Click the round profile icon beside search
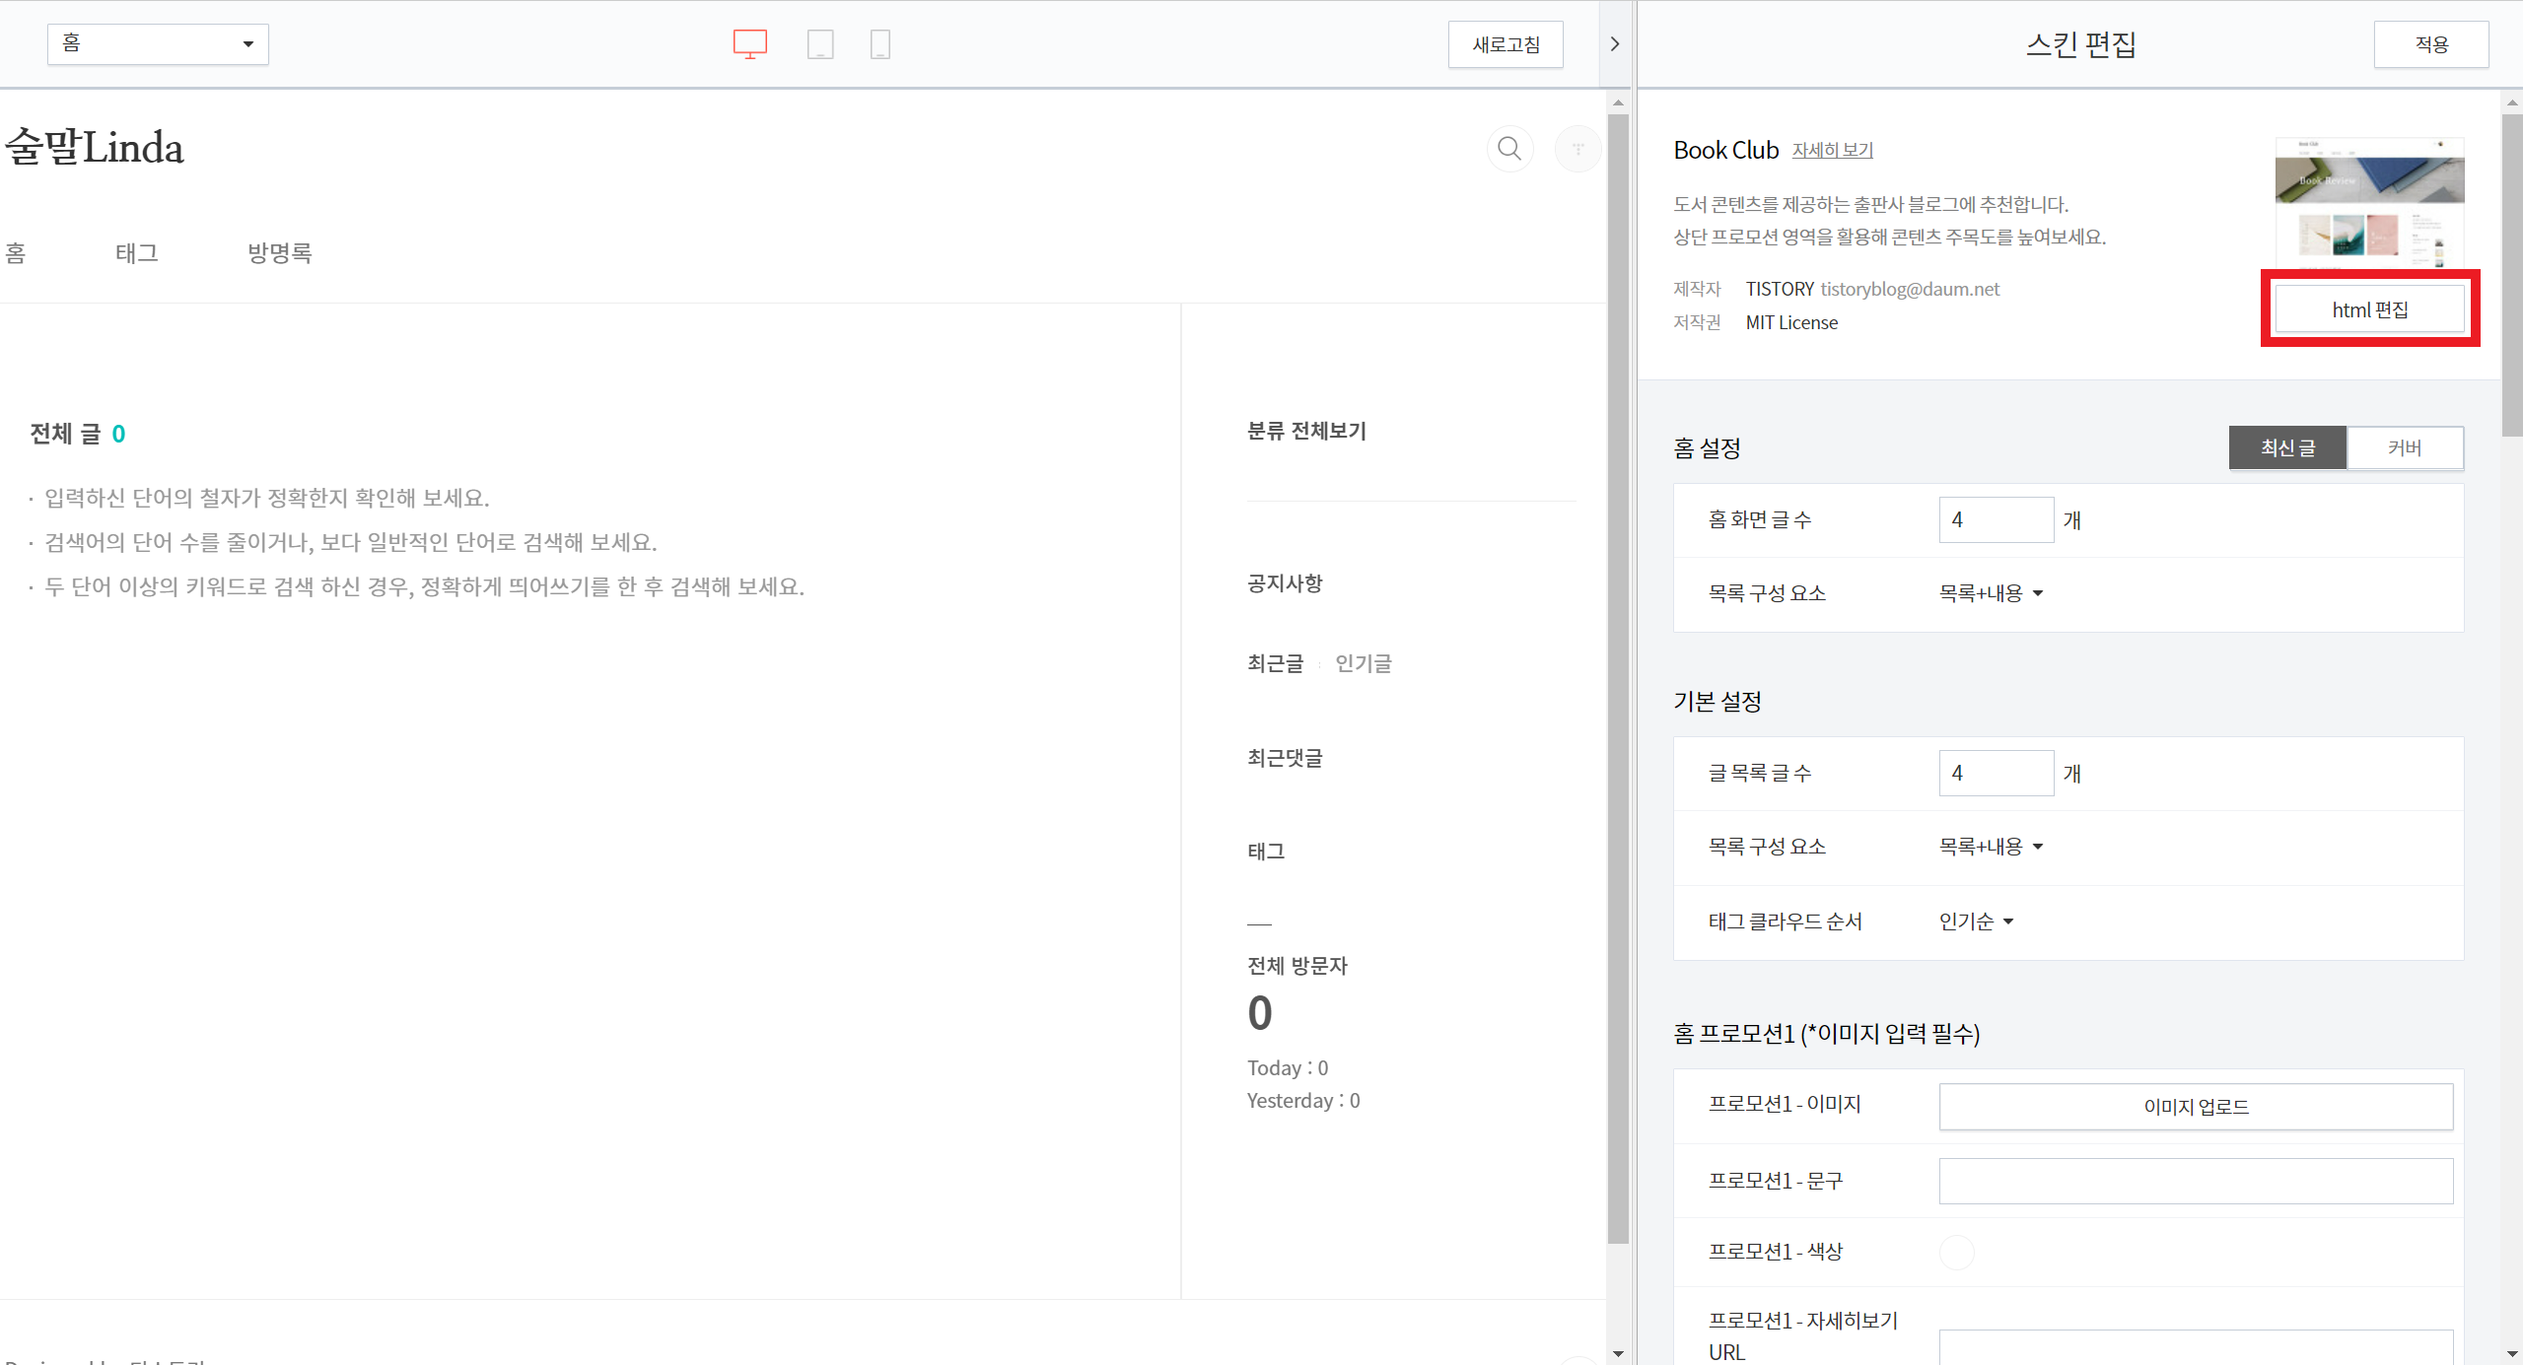The width and height of the screenshot is (2523, 1365). pyautogui.click(x=1577, y=149)
